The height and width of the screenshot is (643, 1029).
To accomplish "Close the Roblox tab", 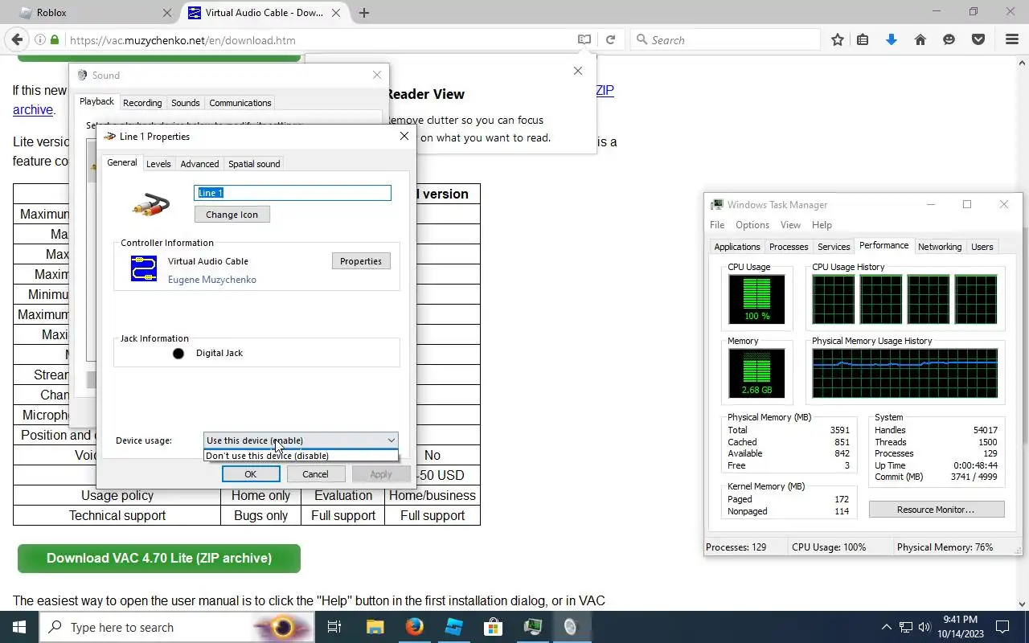I will tap(167, 13).
